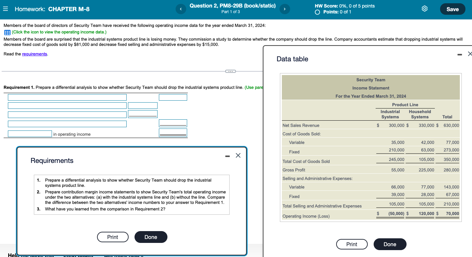
Task: Click the Points radio circle
Action: click(x=317, y=12)
